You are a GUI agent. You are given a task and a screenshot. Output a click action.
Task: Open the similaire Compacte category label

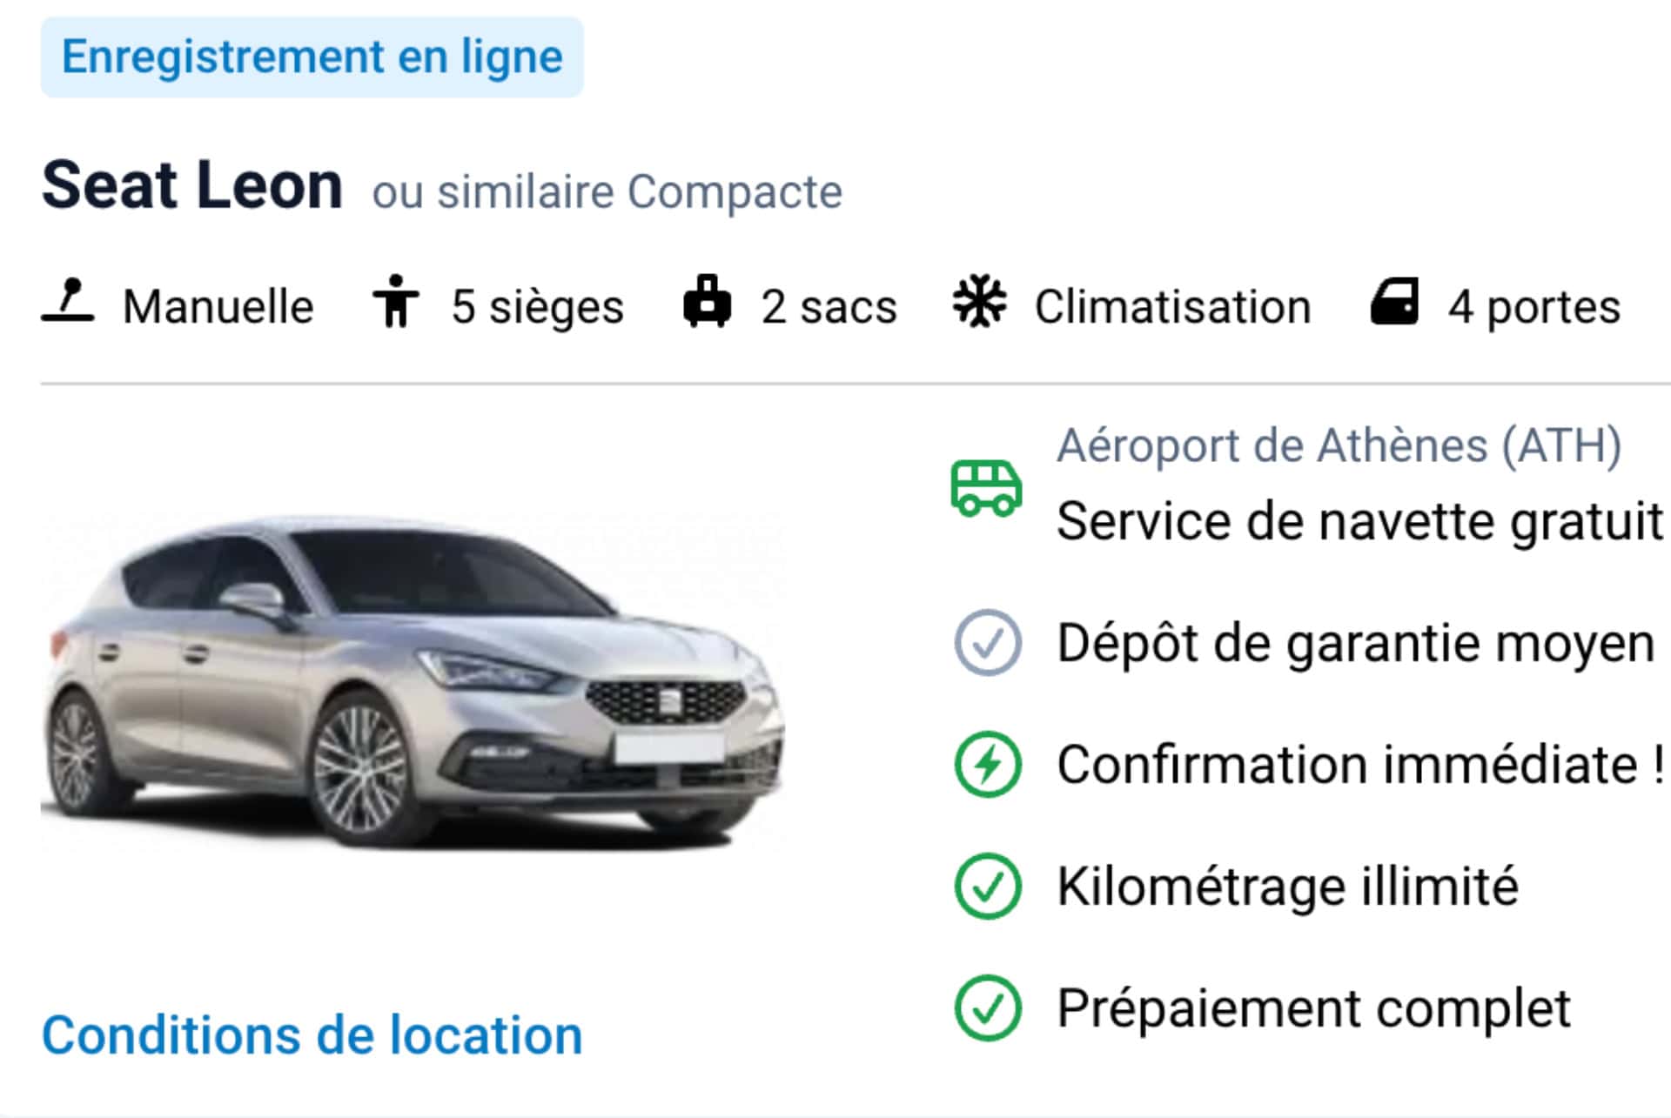coord(605,191)
